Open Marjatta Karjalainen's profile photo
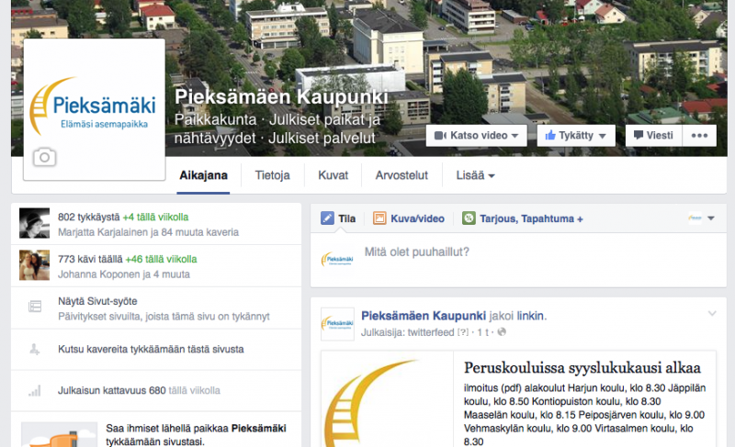Viewport: 735px width, 447px height. click(x=34, y=223)
